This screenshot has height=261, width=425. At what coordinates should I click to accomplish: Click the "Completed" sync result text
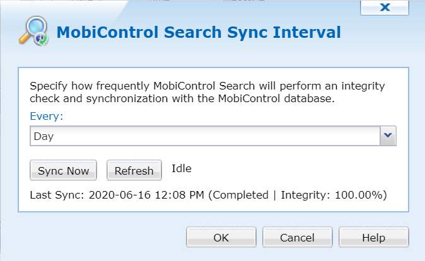pyautogui.click(x=242, y=195)
